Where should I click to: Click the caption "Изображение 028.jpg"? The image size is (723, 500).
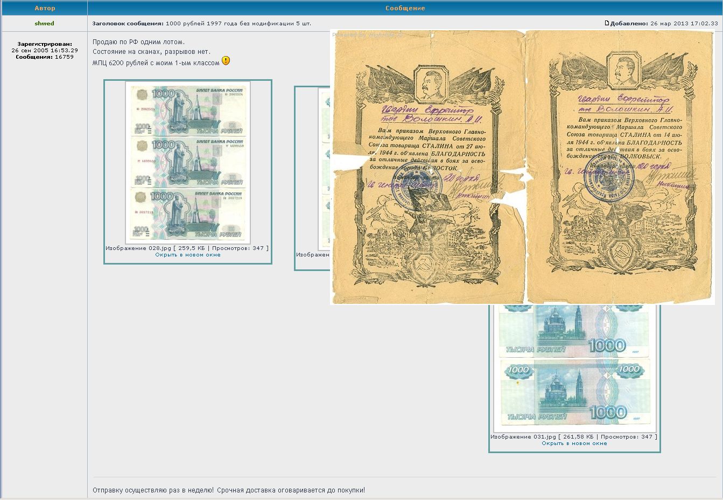pos(138,248)
